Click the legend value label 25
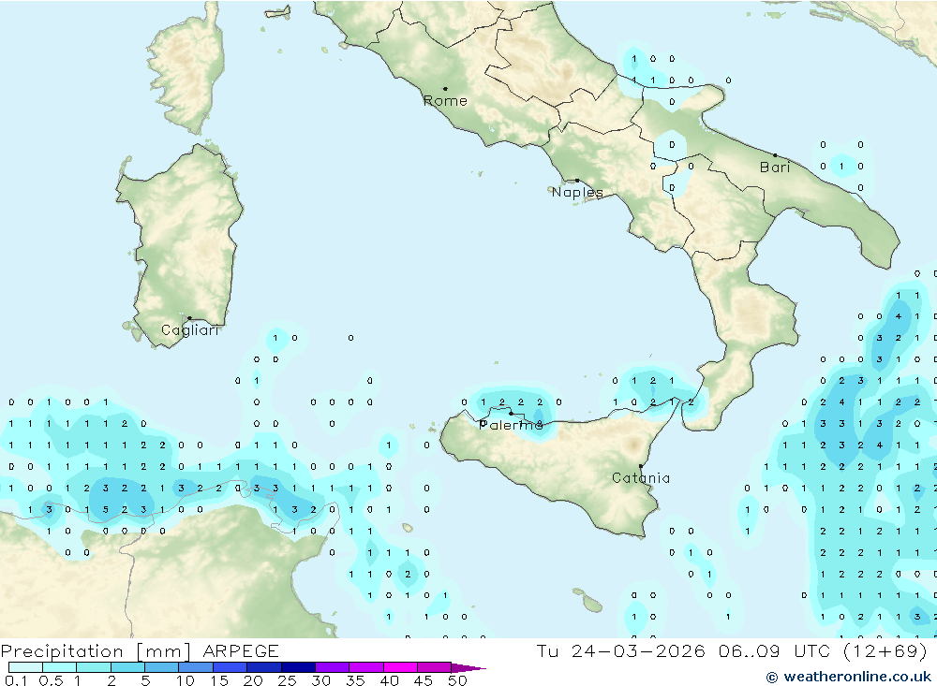The width and height of the screenshot is (937, 686). (288, 680)
